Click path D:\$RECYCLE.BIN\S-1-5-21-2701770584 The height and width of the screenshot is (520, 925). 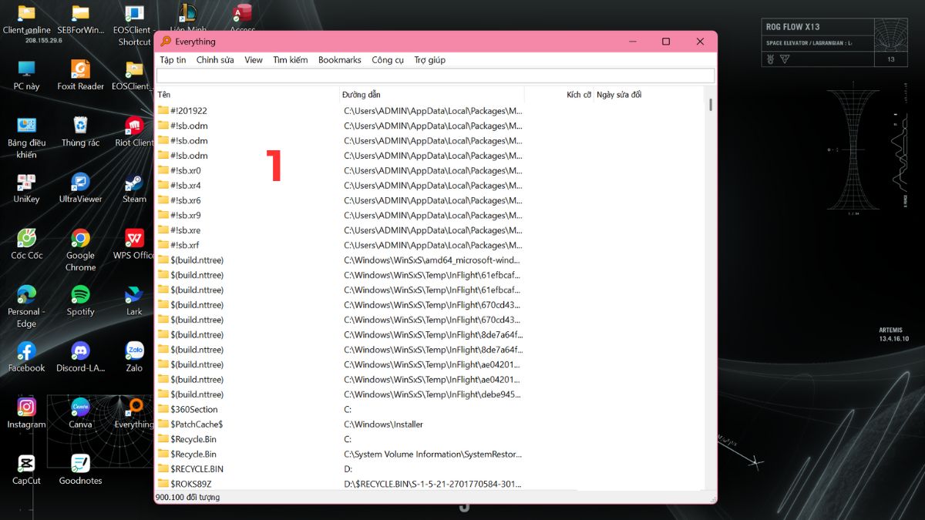coord(432,484)
